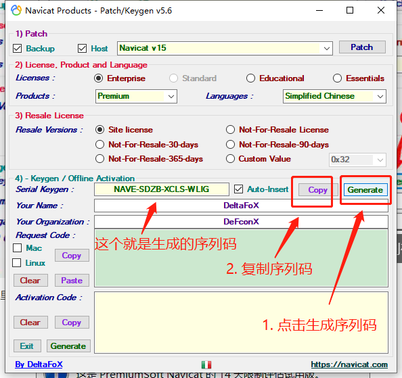Select the Enterprise license option
This screenshot has height=378, width=402.
coord(98,78)
